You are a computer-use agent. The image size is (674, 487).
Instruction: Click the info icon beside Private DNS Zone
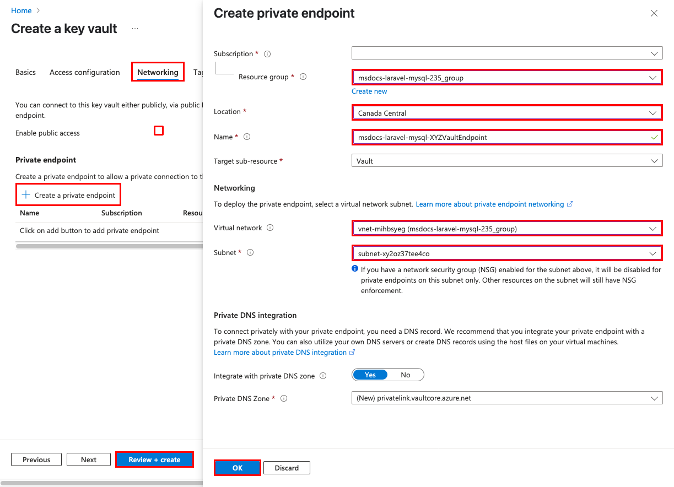284,398
